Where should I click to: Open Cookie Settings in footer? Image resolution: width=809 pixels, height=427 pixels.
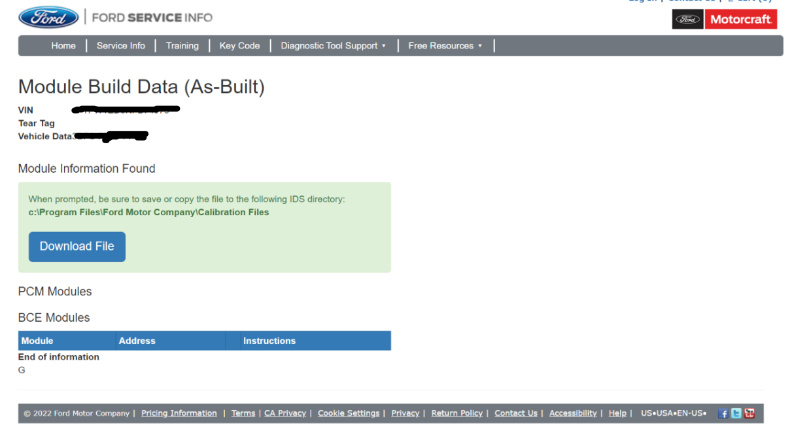click(x=349, y=413)
